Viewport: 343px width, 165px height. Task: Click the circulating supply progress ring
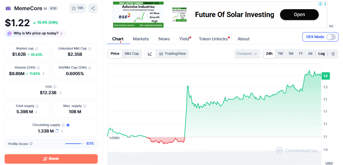coord(57,131)
